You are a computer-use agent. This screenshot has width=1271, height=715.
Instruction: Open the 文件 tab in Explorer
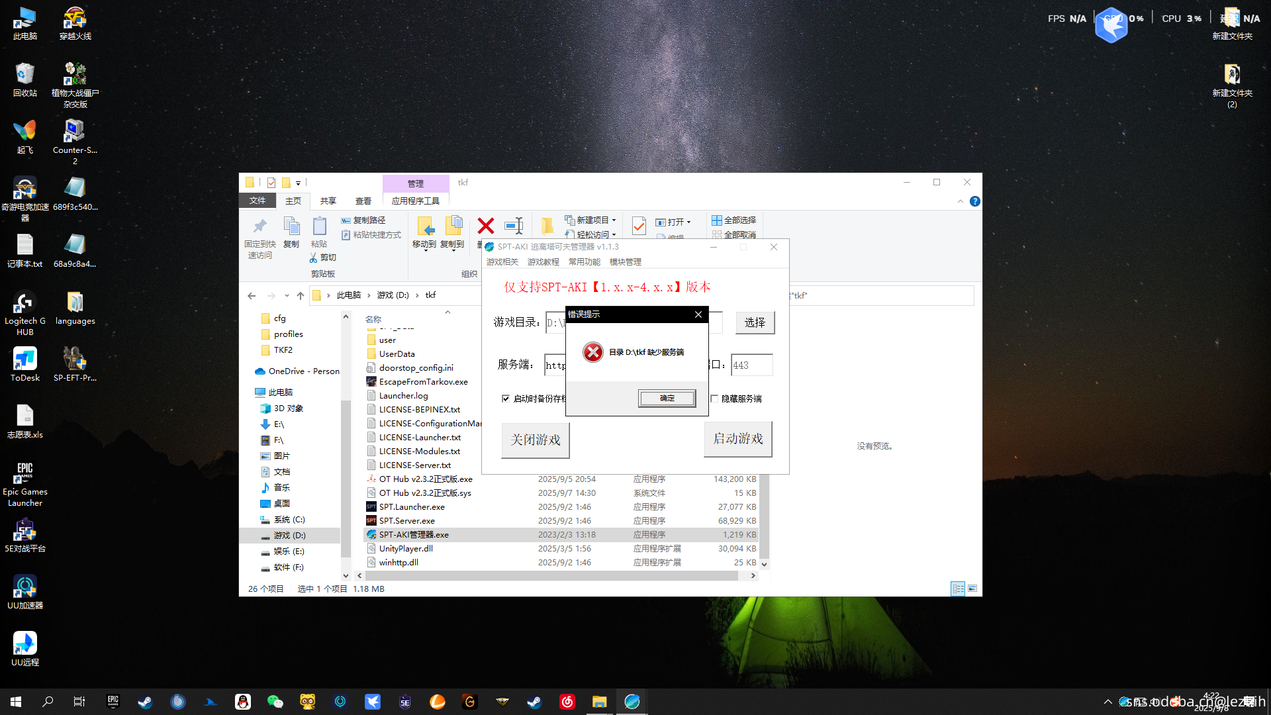[x=258, y=201]
